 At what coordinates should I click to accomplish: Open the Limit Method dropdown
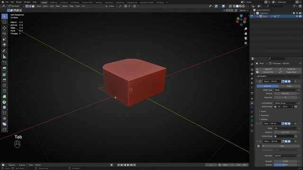tap(285, 103)
